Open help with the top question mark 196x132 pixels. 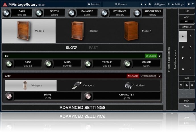point(193,4)
